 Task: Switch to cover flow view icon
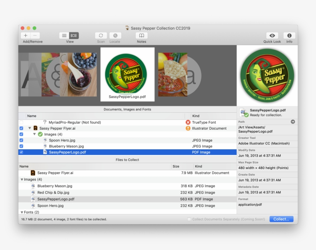74,35
